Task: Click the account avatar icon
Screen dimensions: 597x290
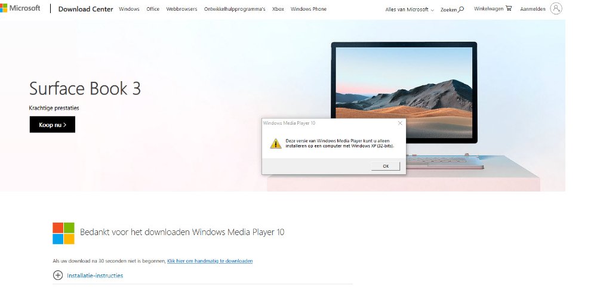Action: point(556,8)
